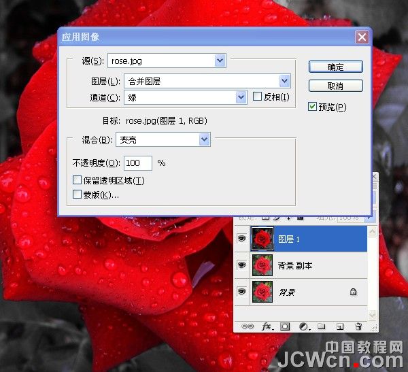Expand the 图层 layer dropdown
The width and height of the screenshot is (408, 372).
click(x=284, y=82)
